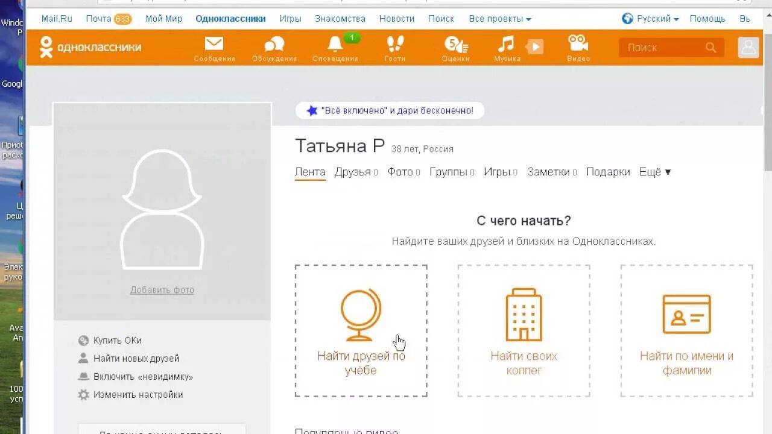This screenshot has height=434, width=772.
Task: Open Знакомства link
Action: tap(340, 19)
